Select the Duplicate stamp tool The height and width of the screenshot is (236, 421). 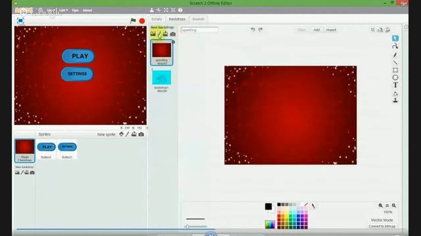coord(395,100)
